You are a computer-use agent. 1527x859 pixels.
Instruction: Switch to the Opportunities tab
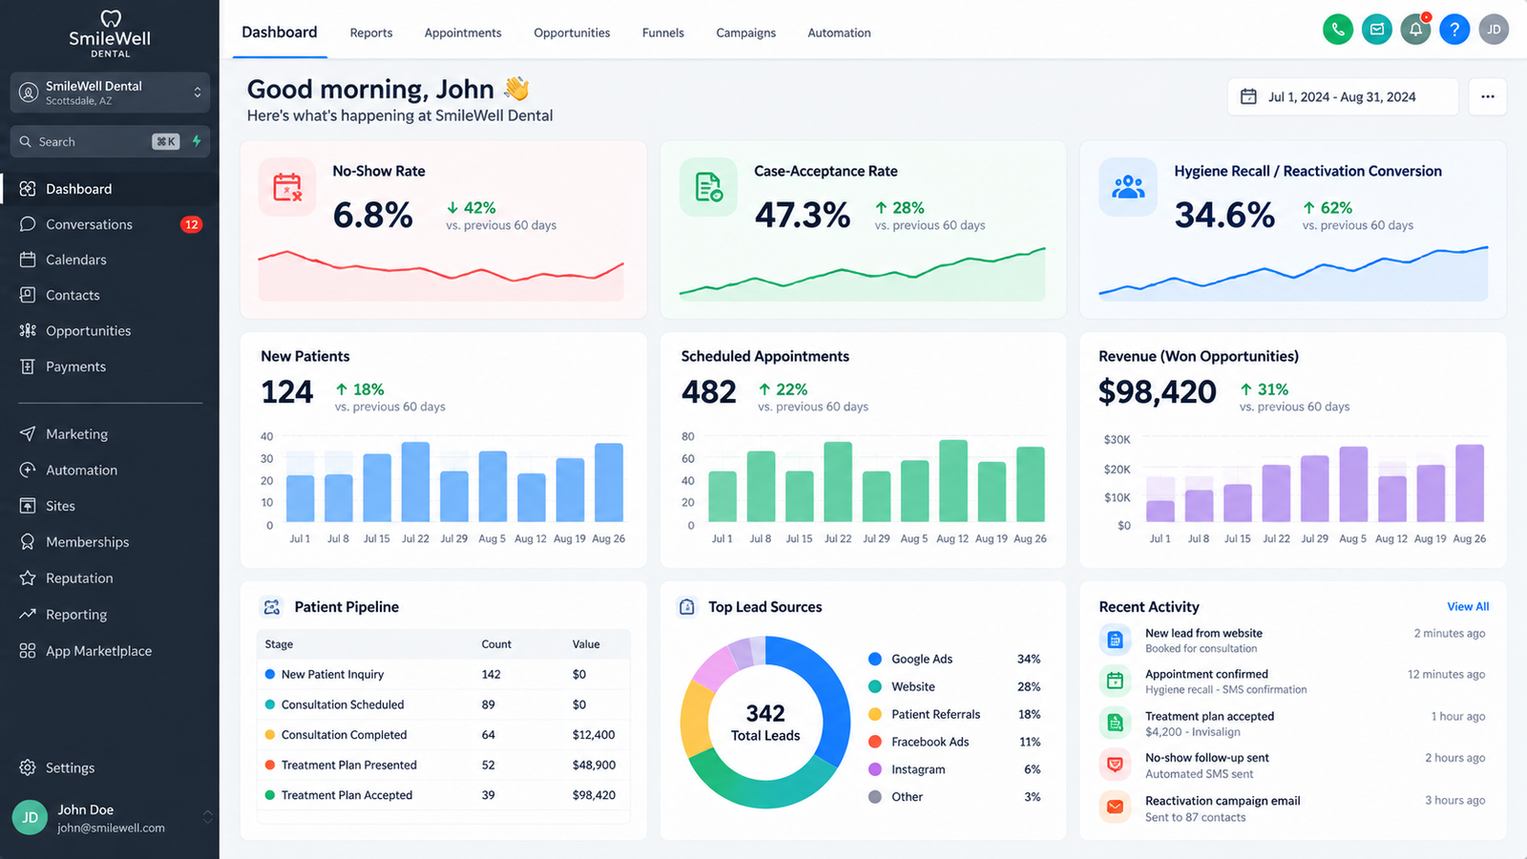point(572,32)
